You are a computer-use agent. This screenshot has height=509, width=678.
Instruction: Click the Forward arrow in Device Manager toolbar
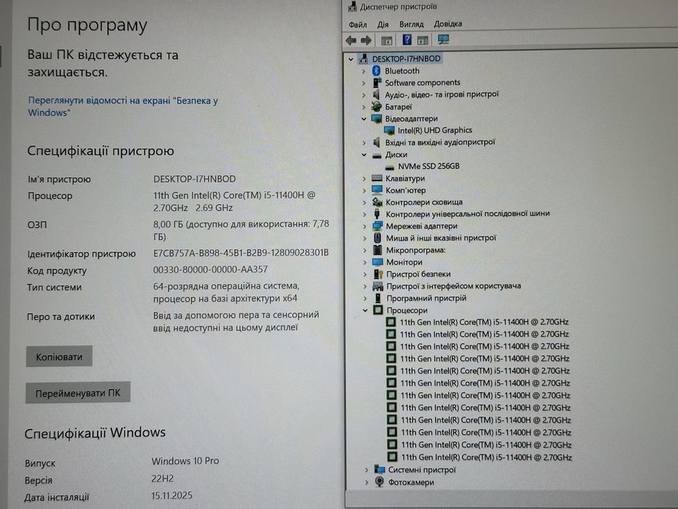coord(366,41)
